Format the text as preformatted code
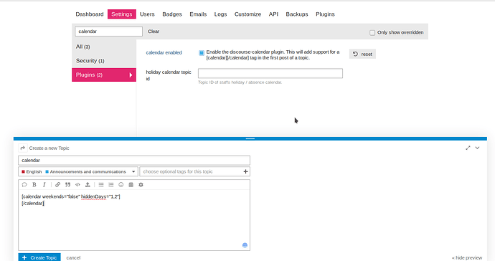 point(77,184)
